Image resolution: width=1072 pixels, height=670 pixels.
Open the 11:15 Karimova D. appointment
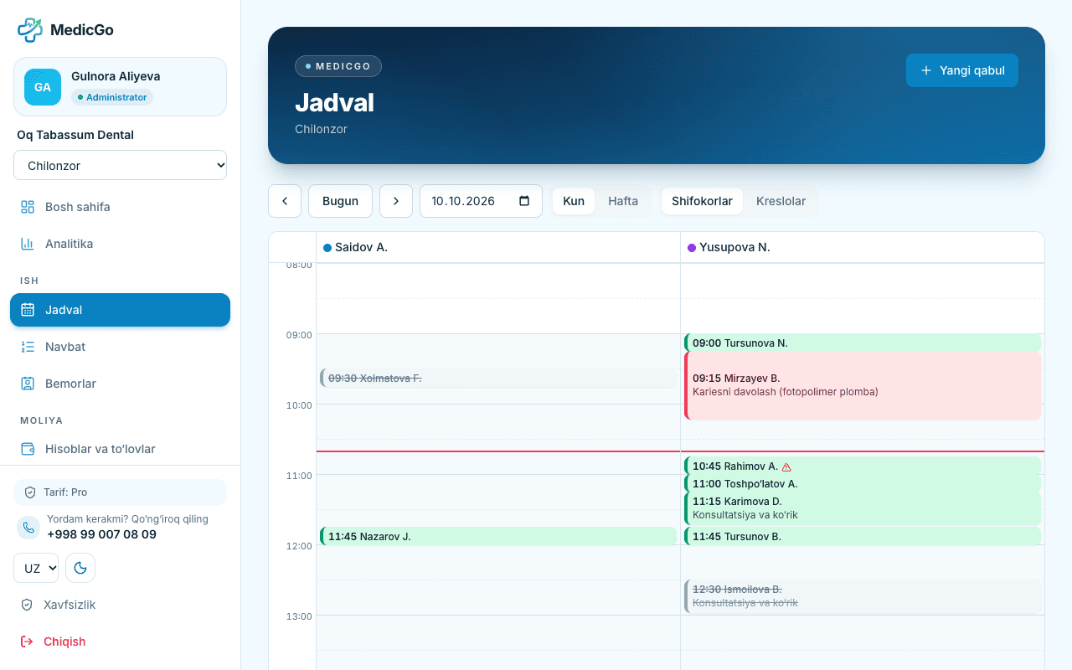863,508
